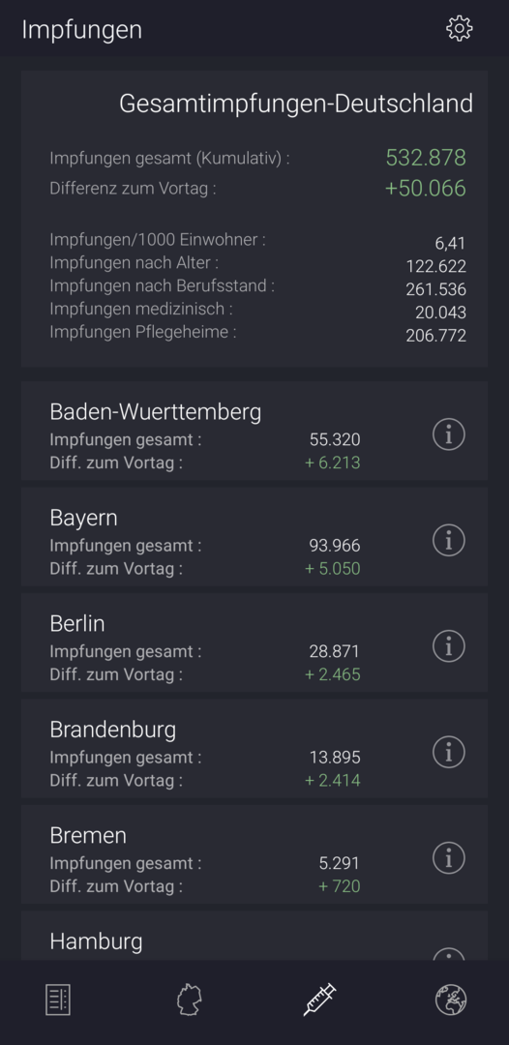Select the syringe vaccinations tab
509x1045 pixels.
pyautogui.click(x=319, y=1000)
